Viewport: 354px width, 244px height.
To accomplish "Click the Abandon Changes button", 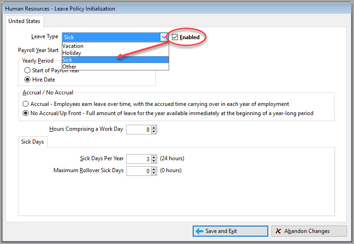I will tap(309, 231).
